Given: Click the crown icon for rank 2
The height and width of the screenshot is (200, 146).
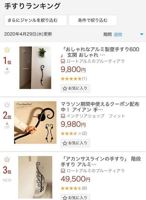Looking at the screenshot, I should (x=7, y=105).
